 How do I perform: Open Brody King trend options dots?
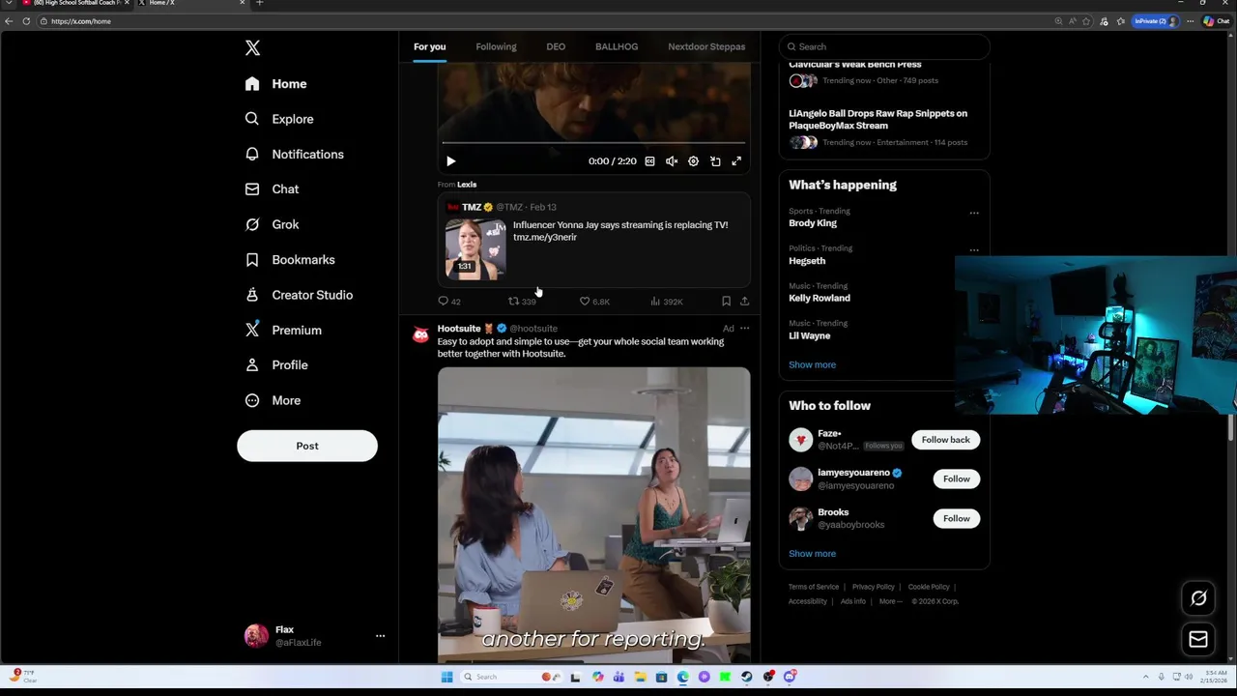point(974,213)
